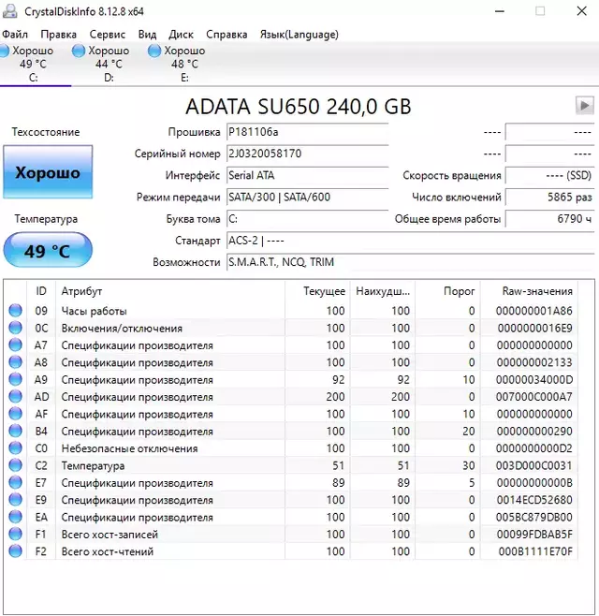The width and height of the screenshot is (599, 616).
Task: Click the status icon for attribute B4
Action: click(15, 431)
